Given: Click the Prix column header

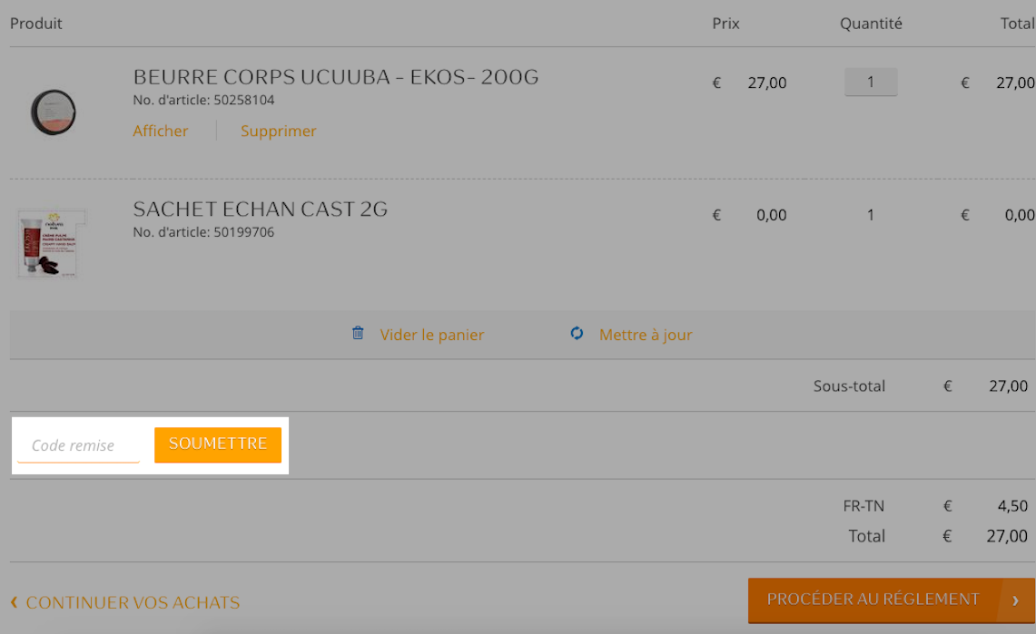Looking at the screenshot, I should click(725, 24).
